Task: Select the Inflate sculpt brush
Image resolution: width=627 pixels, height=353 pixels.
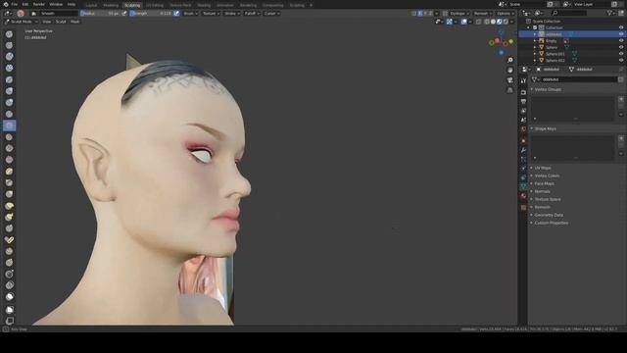Action: [x=9, y=91]
